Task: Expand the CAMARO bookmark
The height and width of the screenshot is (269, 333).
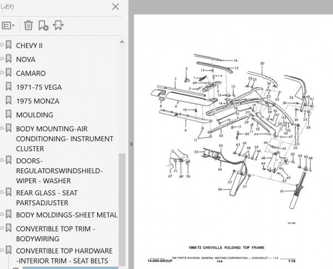Action: (x=2, y=73)
